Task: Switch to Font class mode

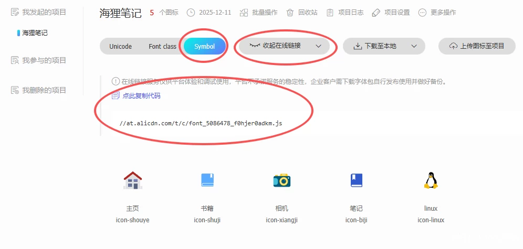Action: coord(162,47)
